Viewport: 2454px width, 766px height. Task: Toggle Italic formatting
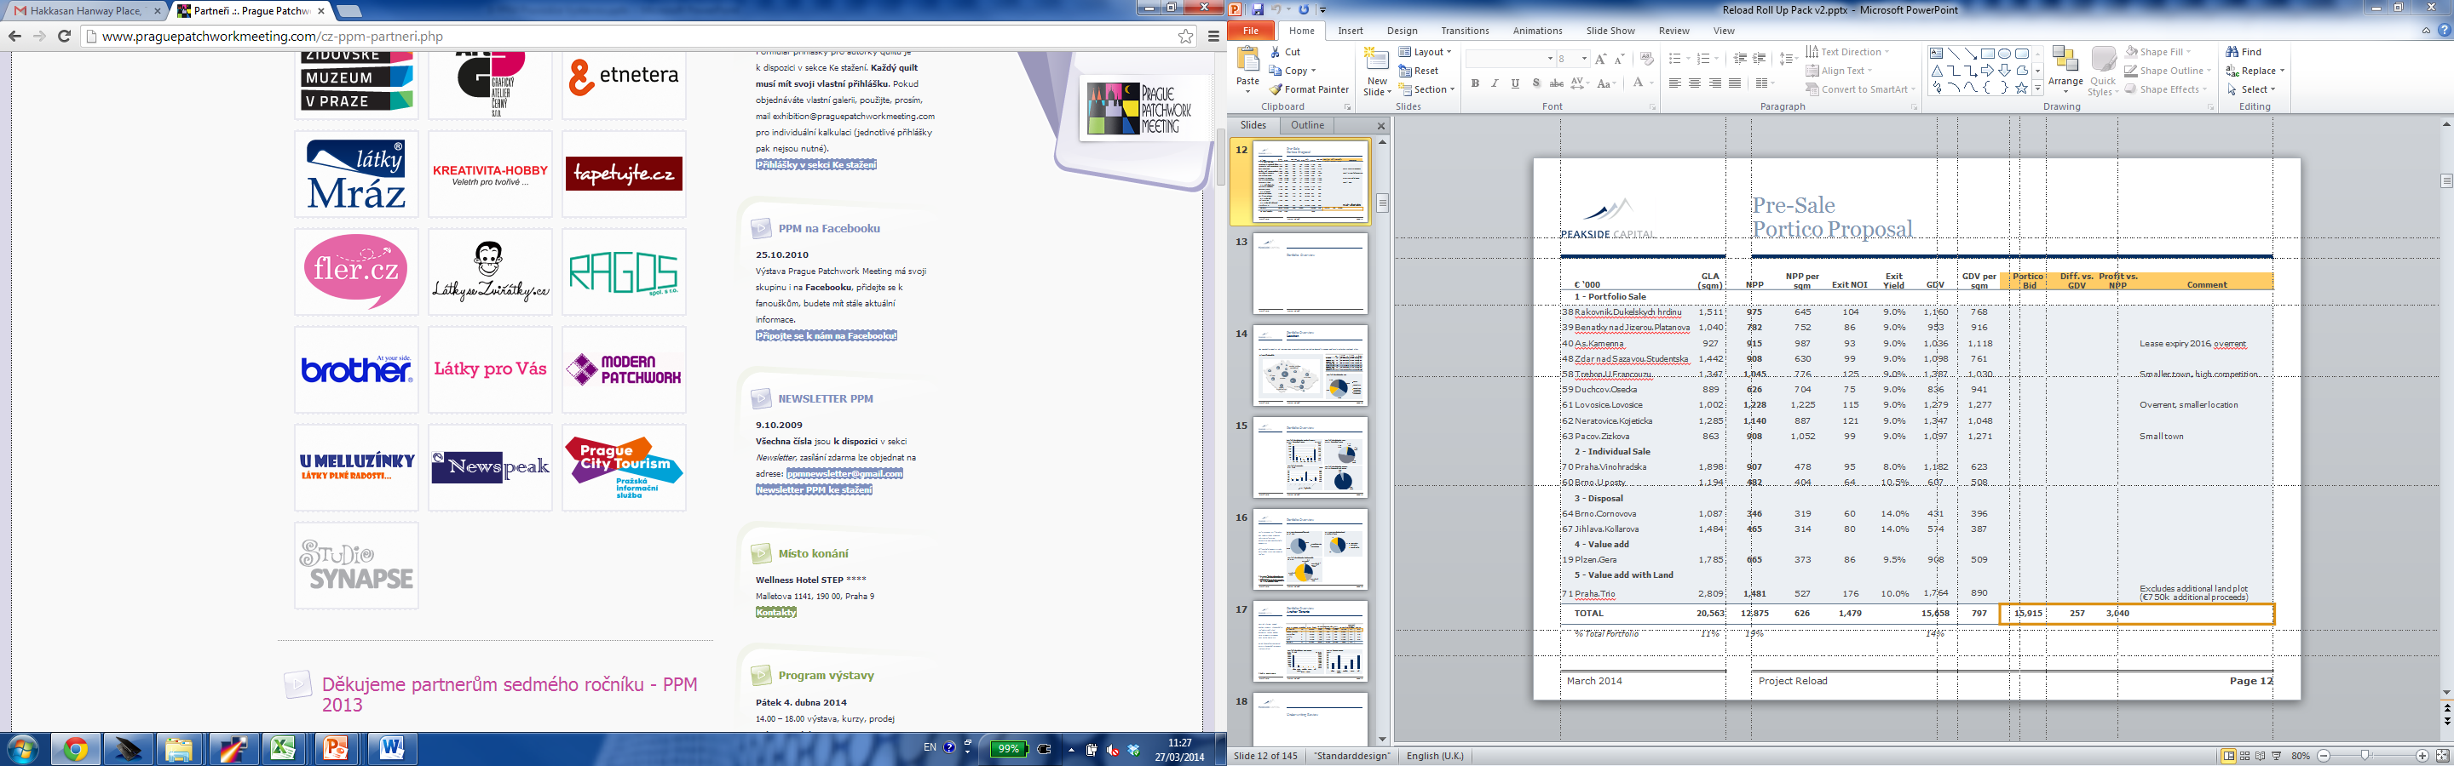(x=1495, y=83)
